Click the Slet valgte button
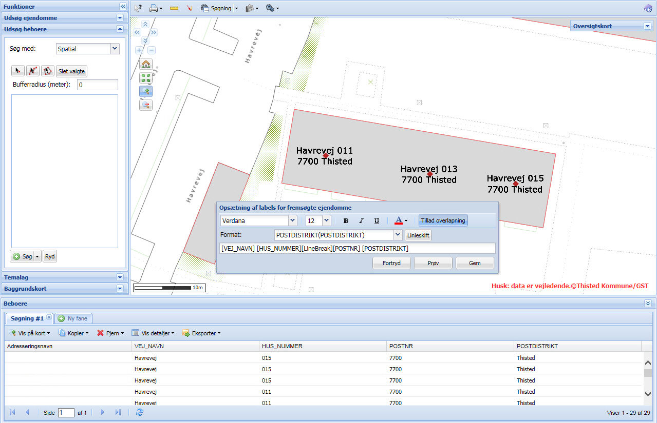The width and height of the screenshot is (657, 423). (x=72, y=71)
